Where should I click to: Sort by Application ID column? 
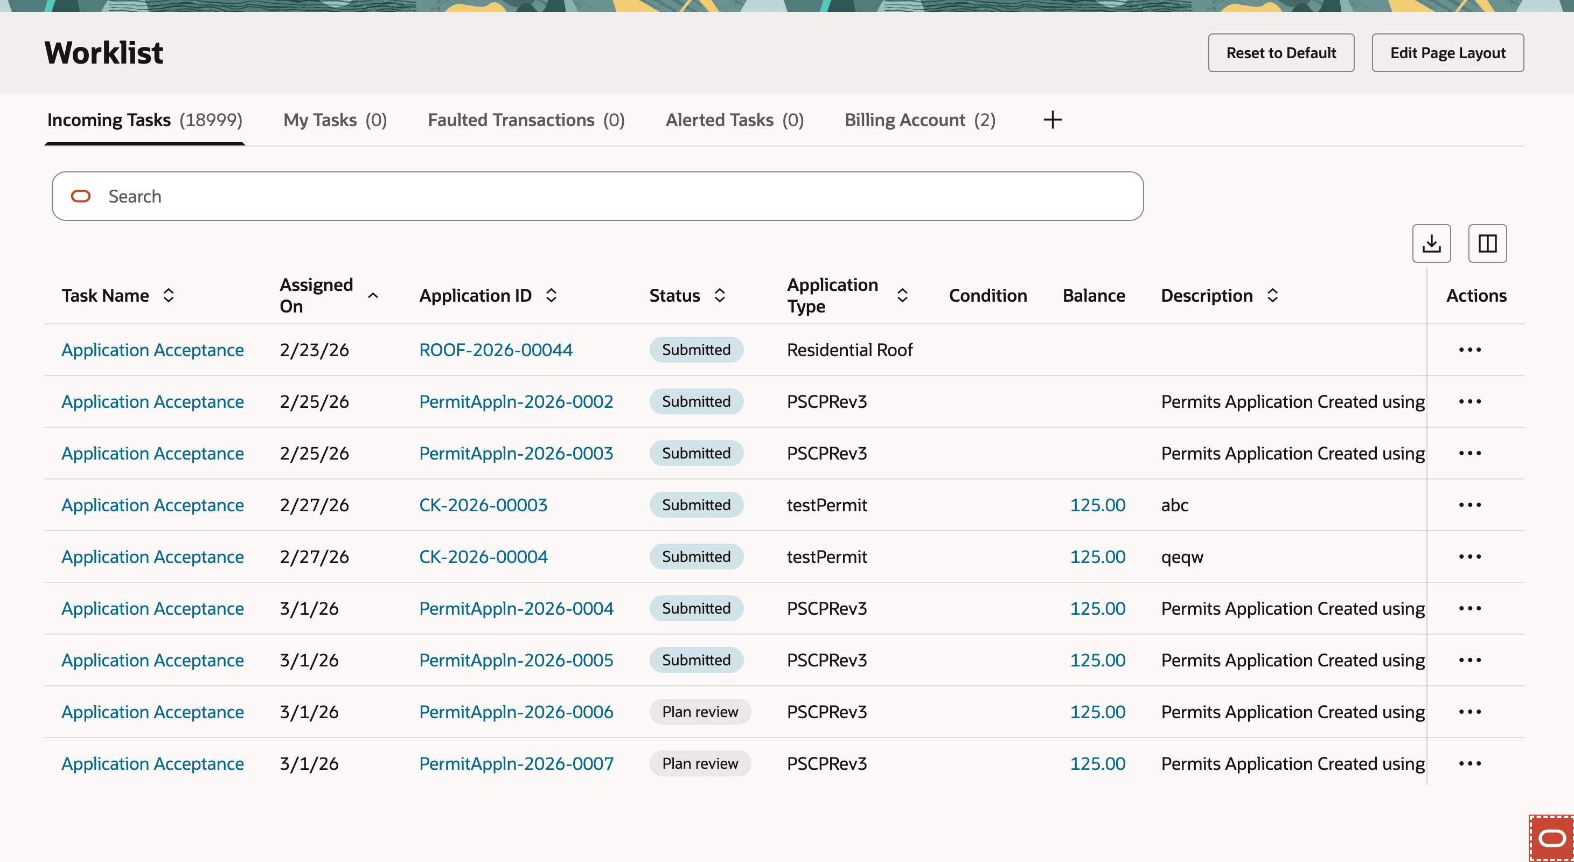551,296
